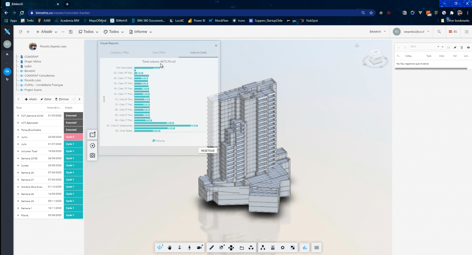Open the spell-check style icon in left sidebar
The image size is (472, 255).
pyautogui.click(x=7, y=79)
